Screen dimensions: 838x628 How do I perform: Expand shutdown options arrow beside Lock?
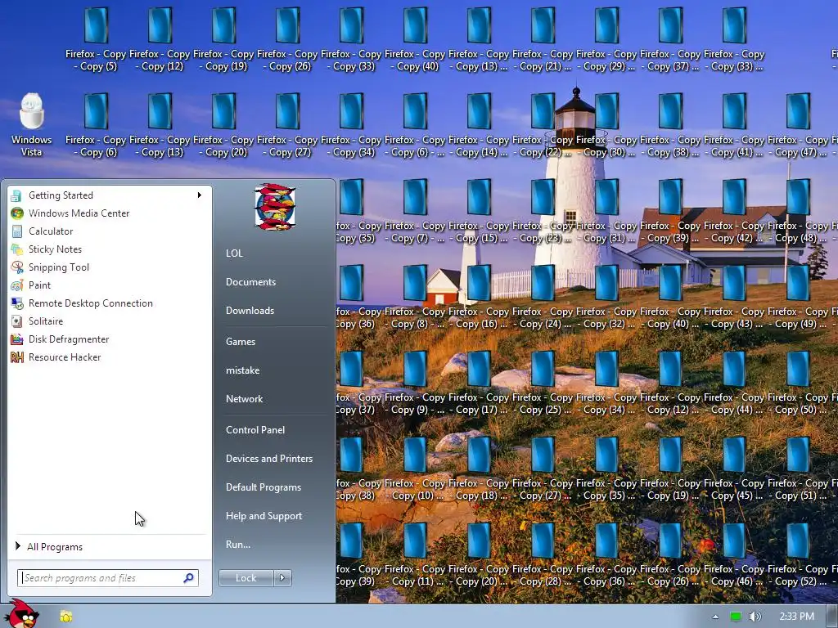point(282,578)
